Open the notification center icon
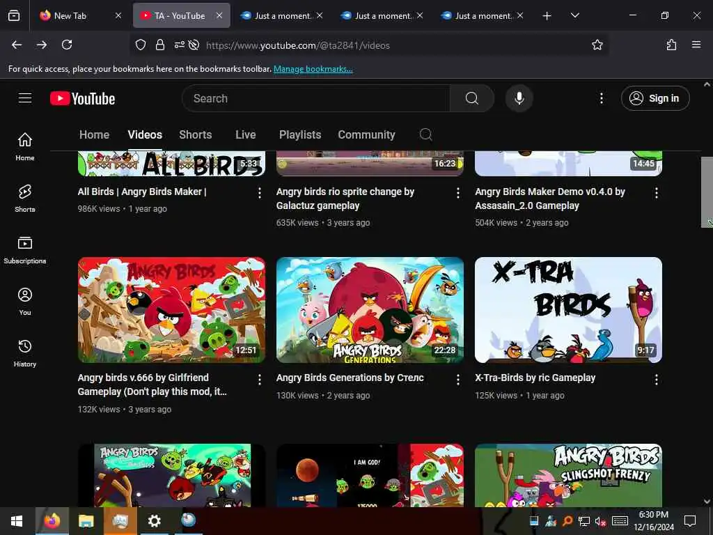 click(690, 521)
